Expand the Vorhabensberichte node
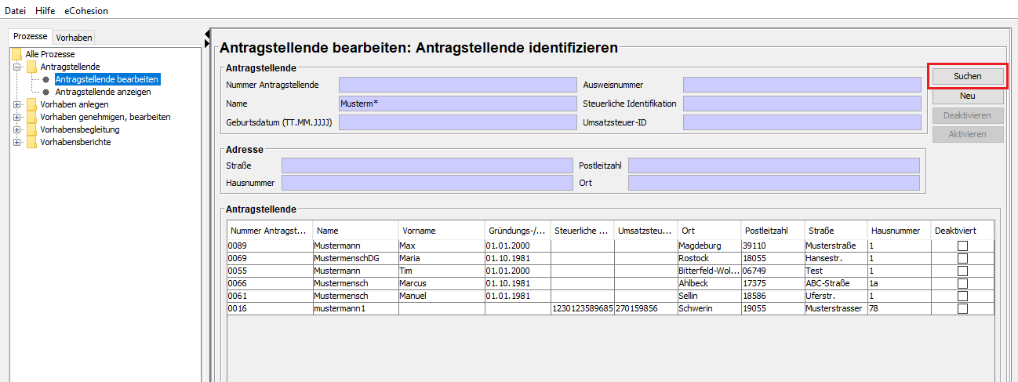 click(17, 142)
